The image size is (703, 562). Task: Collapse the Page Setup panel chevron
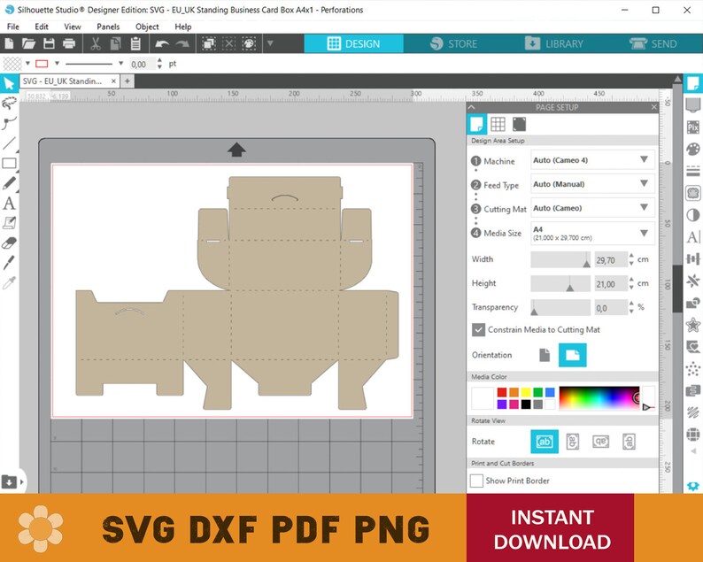(x=472, y=107)
